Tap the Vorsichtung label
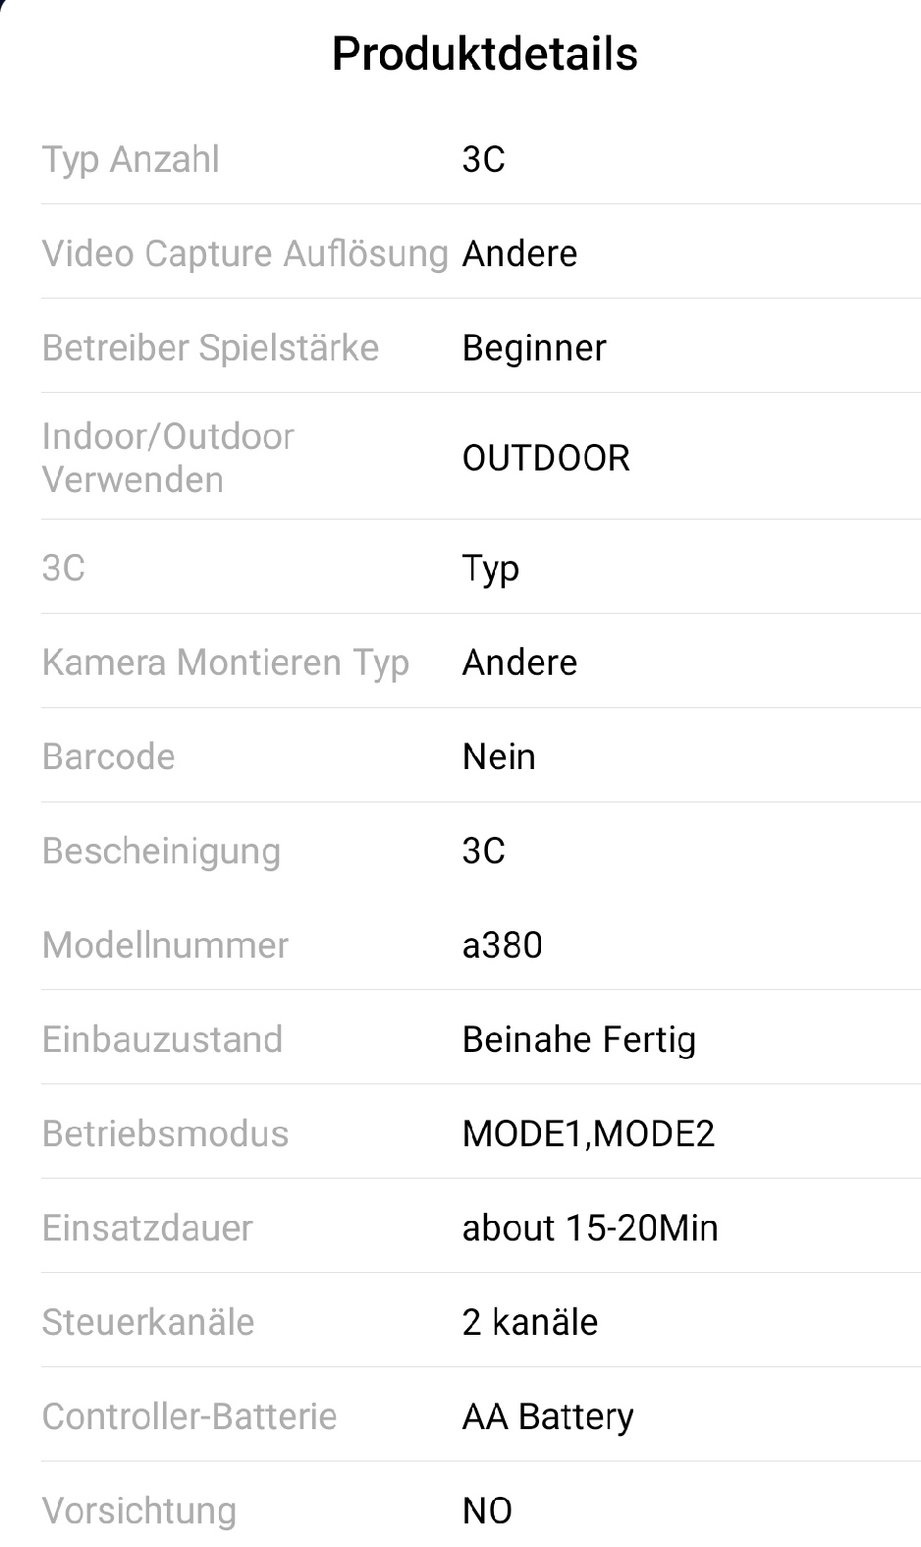This screenshot has height=1547, width=921. click(139, 1511)
